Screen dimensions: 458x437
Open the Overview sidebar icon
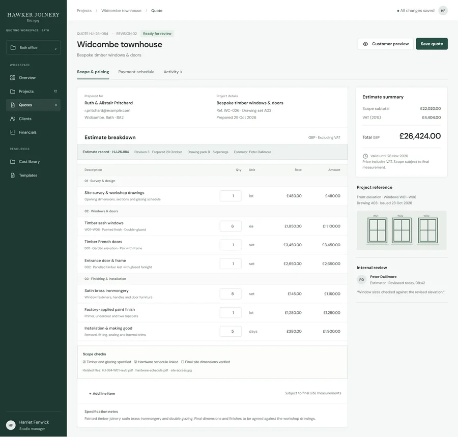tap(13, 78)
